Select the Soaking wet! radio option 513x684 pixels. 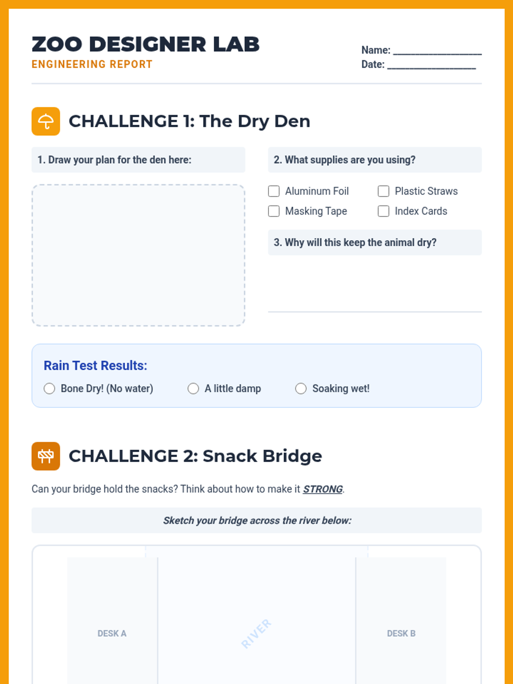pos(301,389)
